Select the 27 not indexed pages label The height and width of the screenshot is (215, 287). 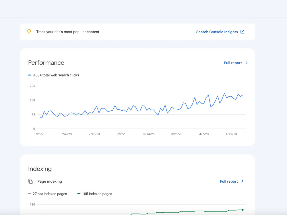[50, 194]
